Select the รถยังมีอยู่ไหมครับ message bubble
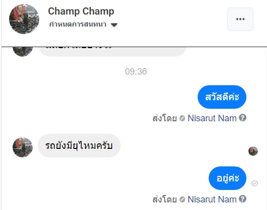The width and height of the screenshot is (267, 210). coord(79,146)
